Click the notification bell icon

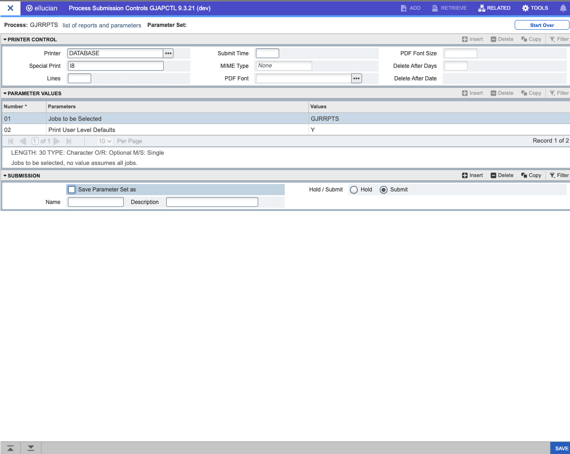[x=563, y=8]
